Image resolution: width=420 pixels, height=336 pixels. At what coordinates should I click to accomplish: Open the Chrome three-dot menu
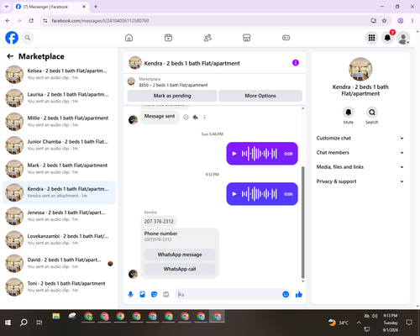(x=412, y=20)
